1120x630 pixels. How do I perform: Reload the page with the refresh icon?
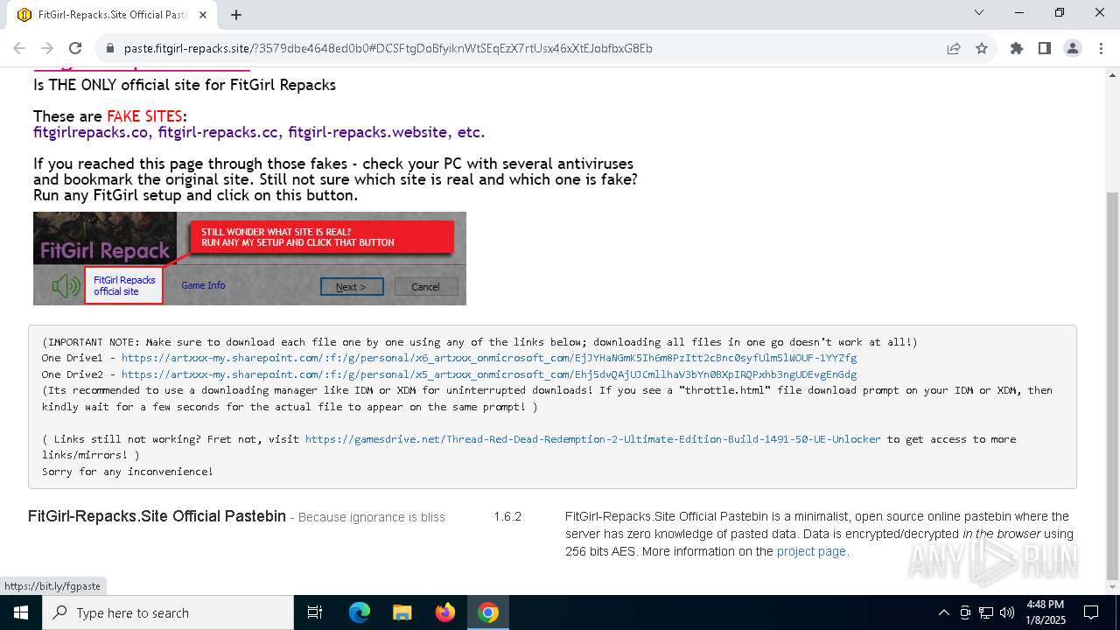click(x=75, y=48)
